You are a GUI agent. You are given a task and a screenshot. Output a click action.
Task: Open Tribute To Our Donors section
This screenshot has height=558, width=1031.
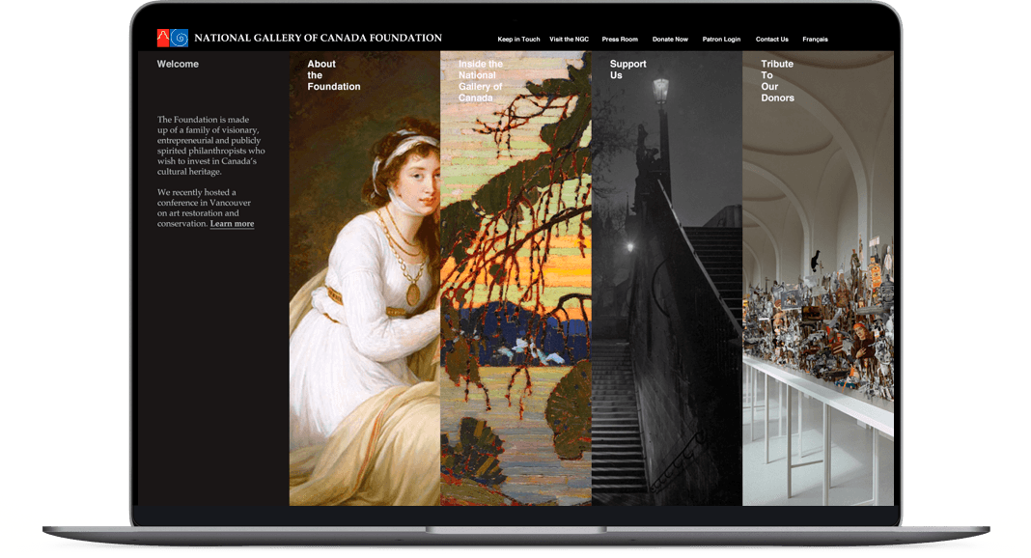(x=778, y=81)
